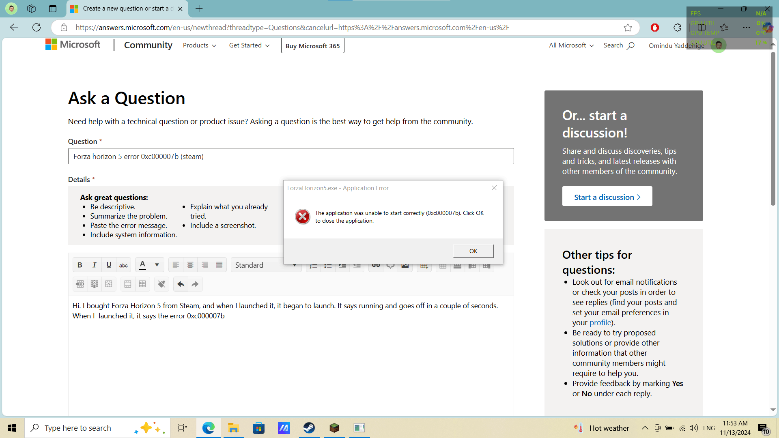
Task: Expand the Get Started menu
Action: coord(249,45)
